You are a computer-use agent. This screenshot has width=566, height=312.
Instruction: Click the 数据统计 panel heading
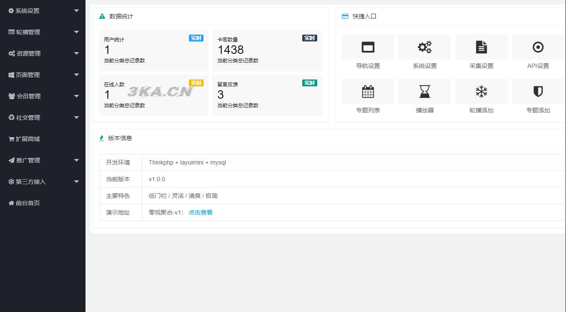[x=121, y=16]
